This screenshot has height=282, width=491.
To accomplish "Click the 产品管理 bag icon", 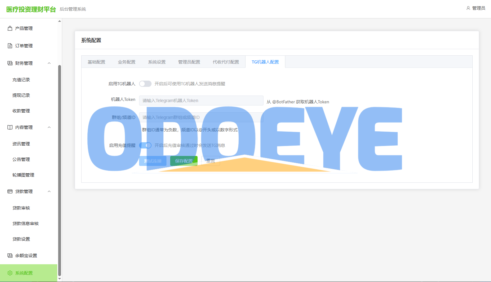I will [10, 28].
